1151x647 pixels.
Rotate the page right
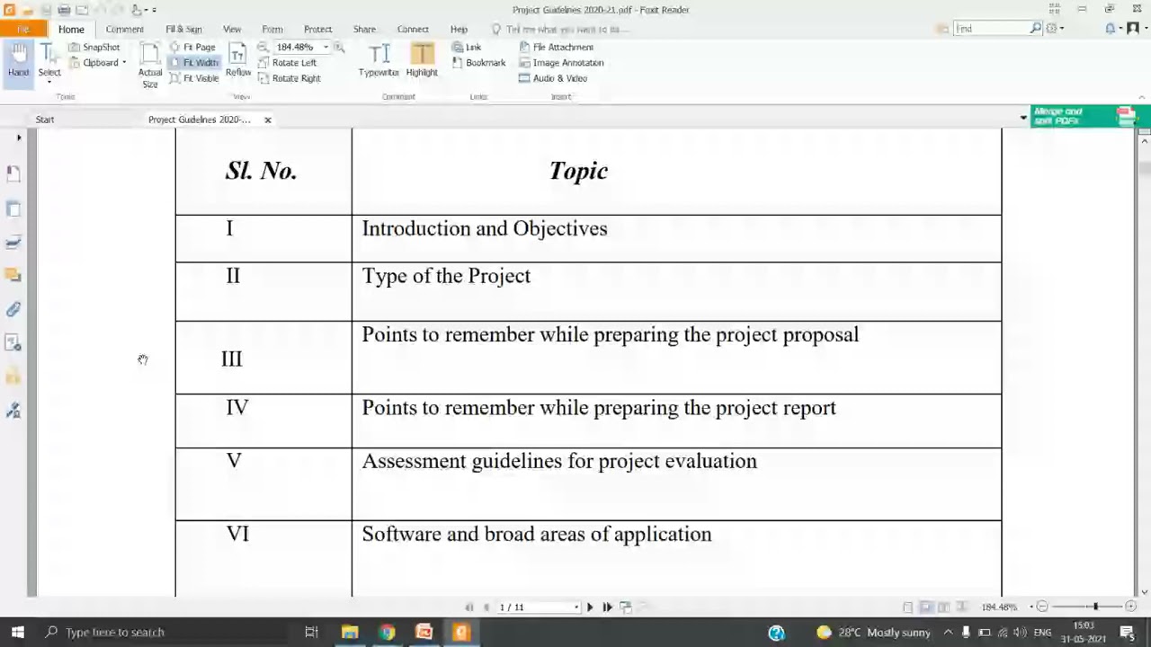click(289, 78)
